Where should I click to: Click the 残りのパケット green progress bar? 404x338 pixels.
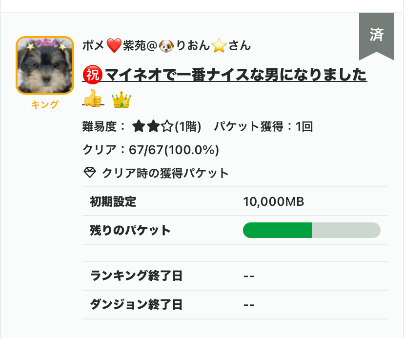(x=311, y=230)
